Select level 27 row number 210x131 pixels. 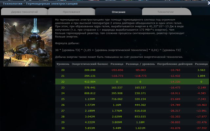pyautogui.click(x=63, y=111)
